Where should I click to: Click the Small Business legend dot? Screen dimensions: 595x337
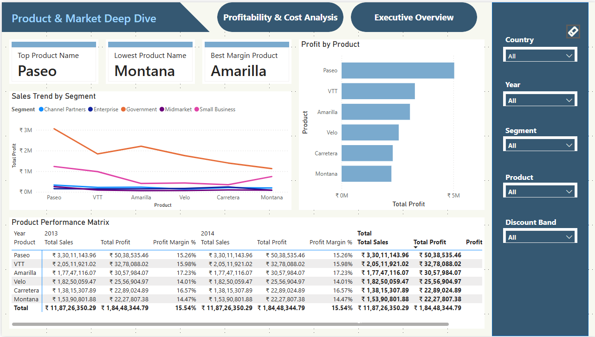click(197, 109)
